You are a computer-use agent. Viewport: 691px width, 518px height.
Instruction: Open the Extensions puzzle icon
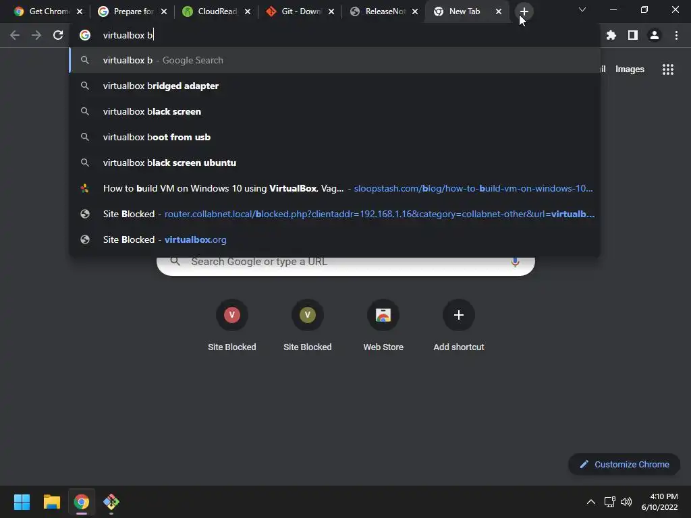[611, 35]
